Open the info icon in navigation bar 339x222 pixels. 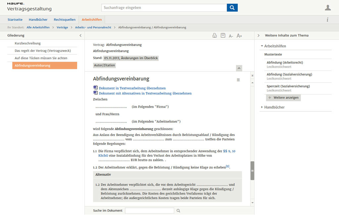327,20
